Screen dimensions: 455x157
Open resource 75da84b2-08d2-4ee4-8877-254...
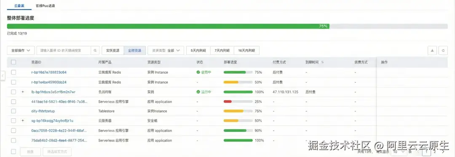pos(59,140)
